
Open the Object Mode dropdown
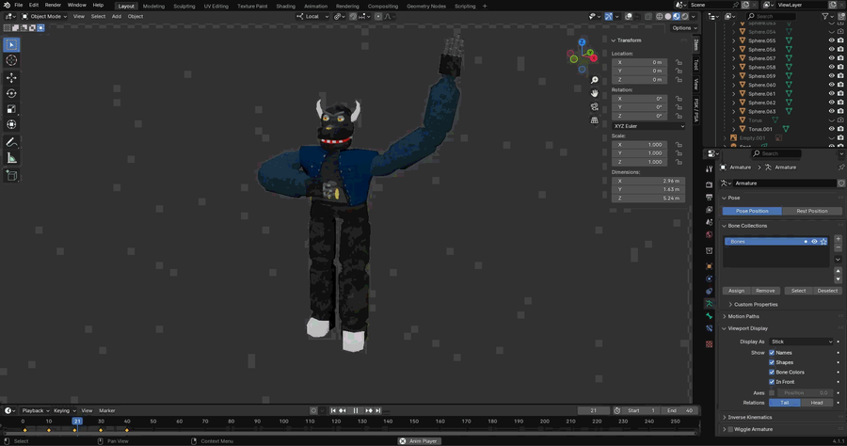click(44, 16)
